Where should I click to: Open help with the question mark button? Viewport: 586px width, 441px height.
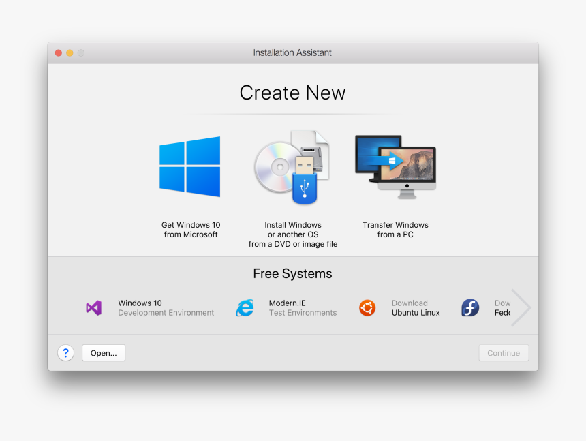click(x=66, y=353)
